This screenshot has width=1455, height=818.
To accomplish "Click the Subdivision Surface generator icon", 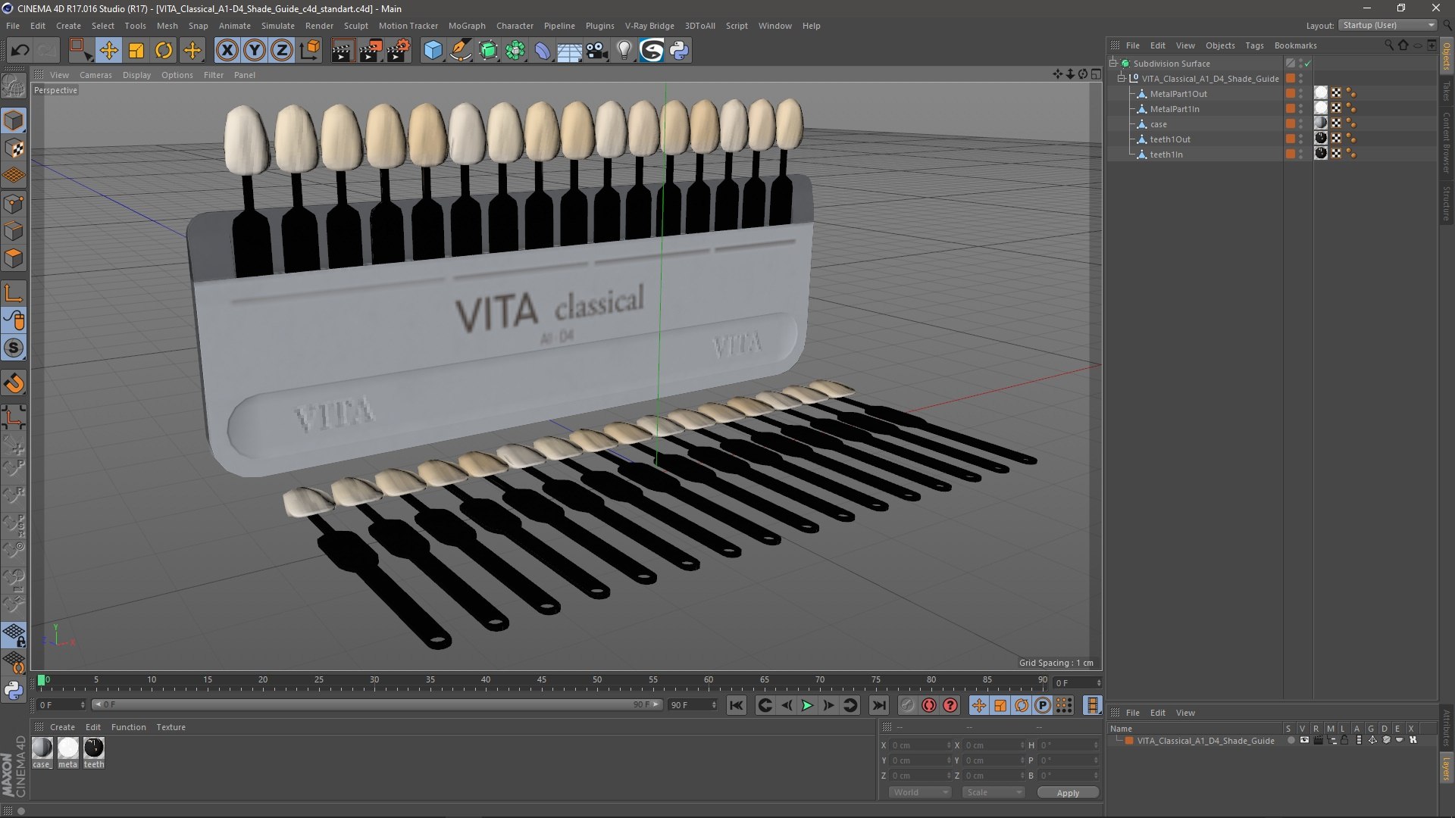I will click(488, 51).
